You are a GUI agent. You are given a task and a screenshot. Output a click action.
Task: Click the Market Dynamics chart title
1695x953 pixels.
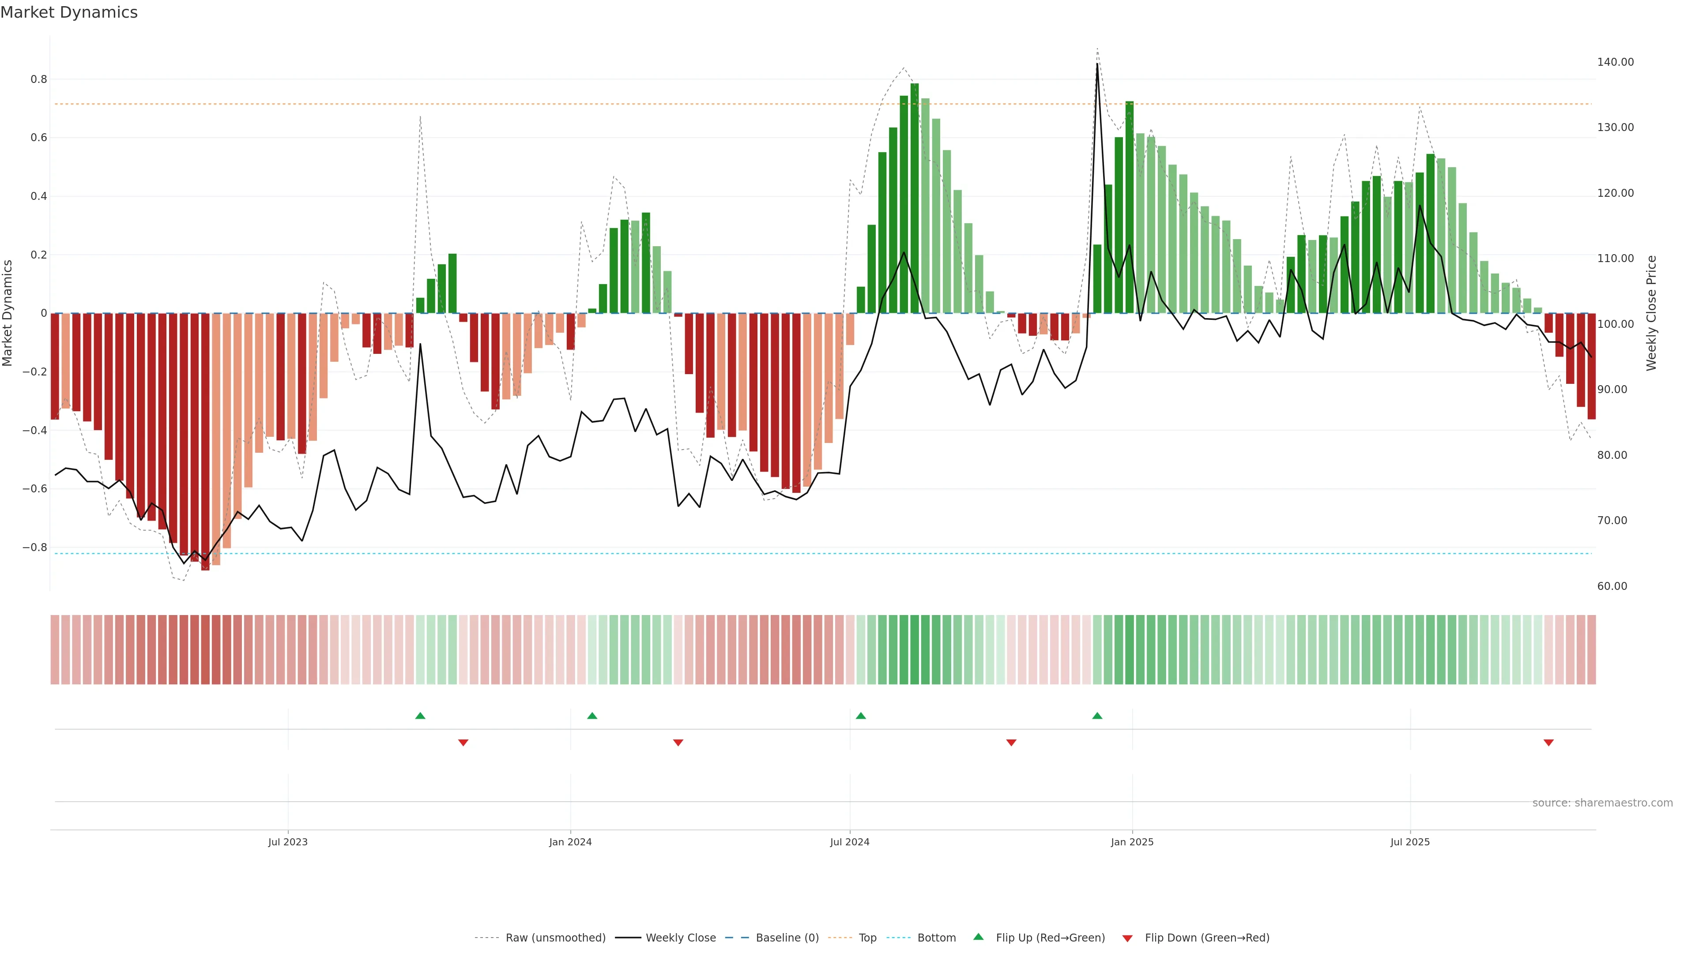click(x=69, y=12)
